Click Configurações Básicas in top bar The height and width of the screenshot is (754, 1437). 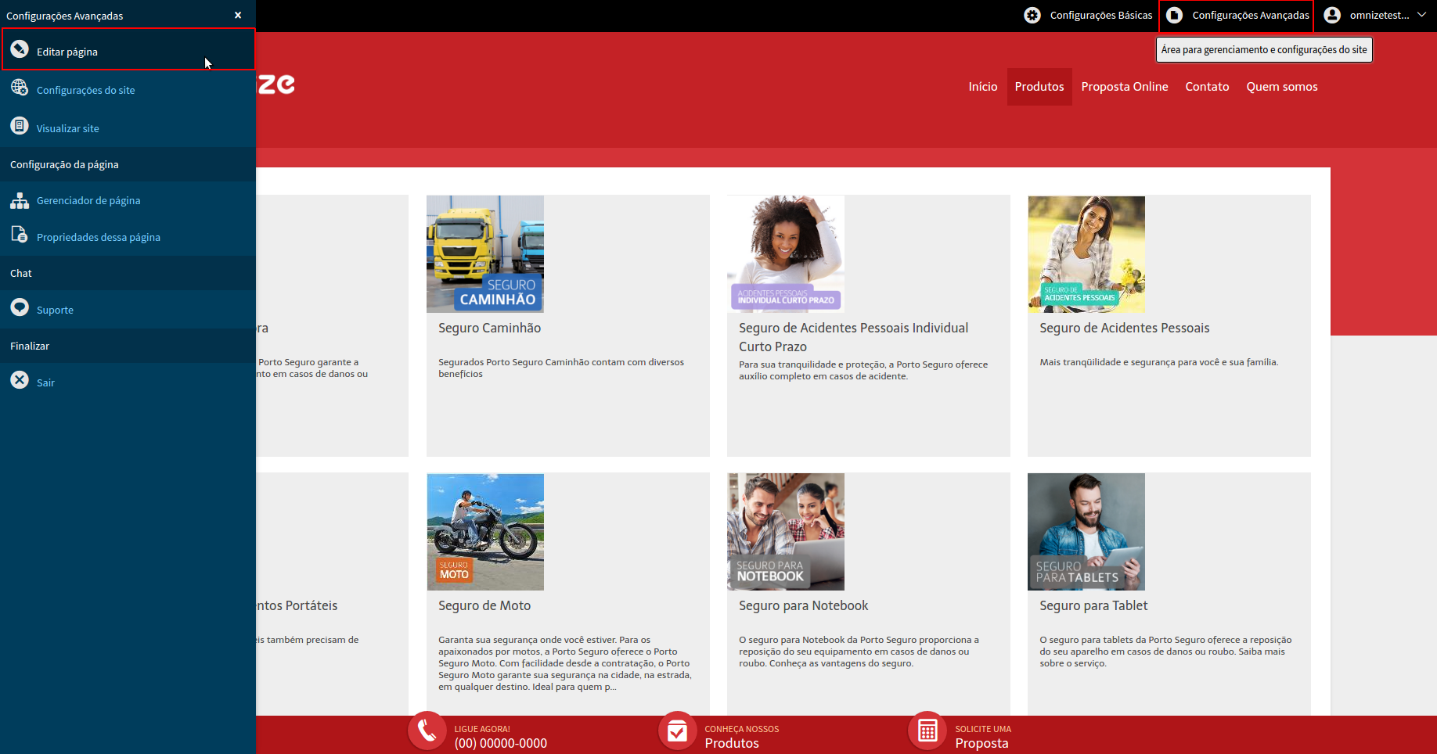click(1101, 15)
